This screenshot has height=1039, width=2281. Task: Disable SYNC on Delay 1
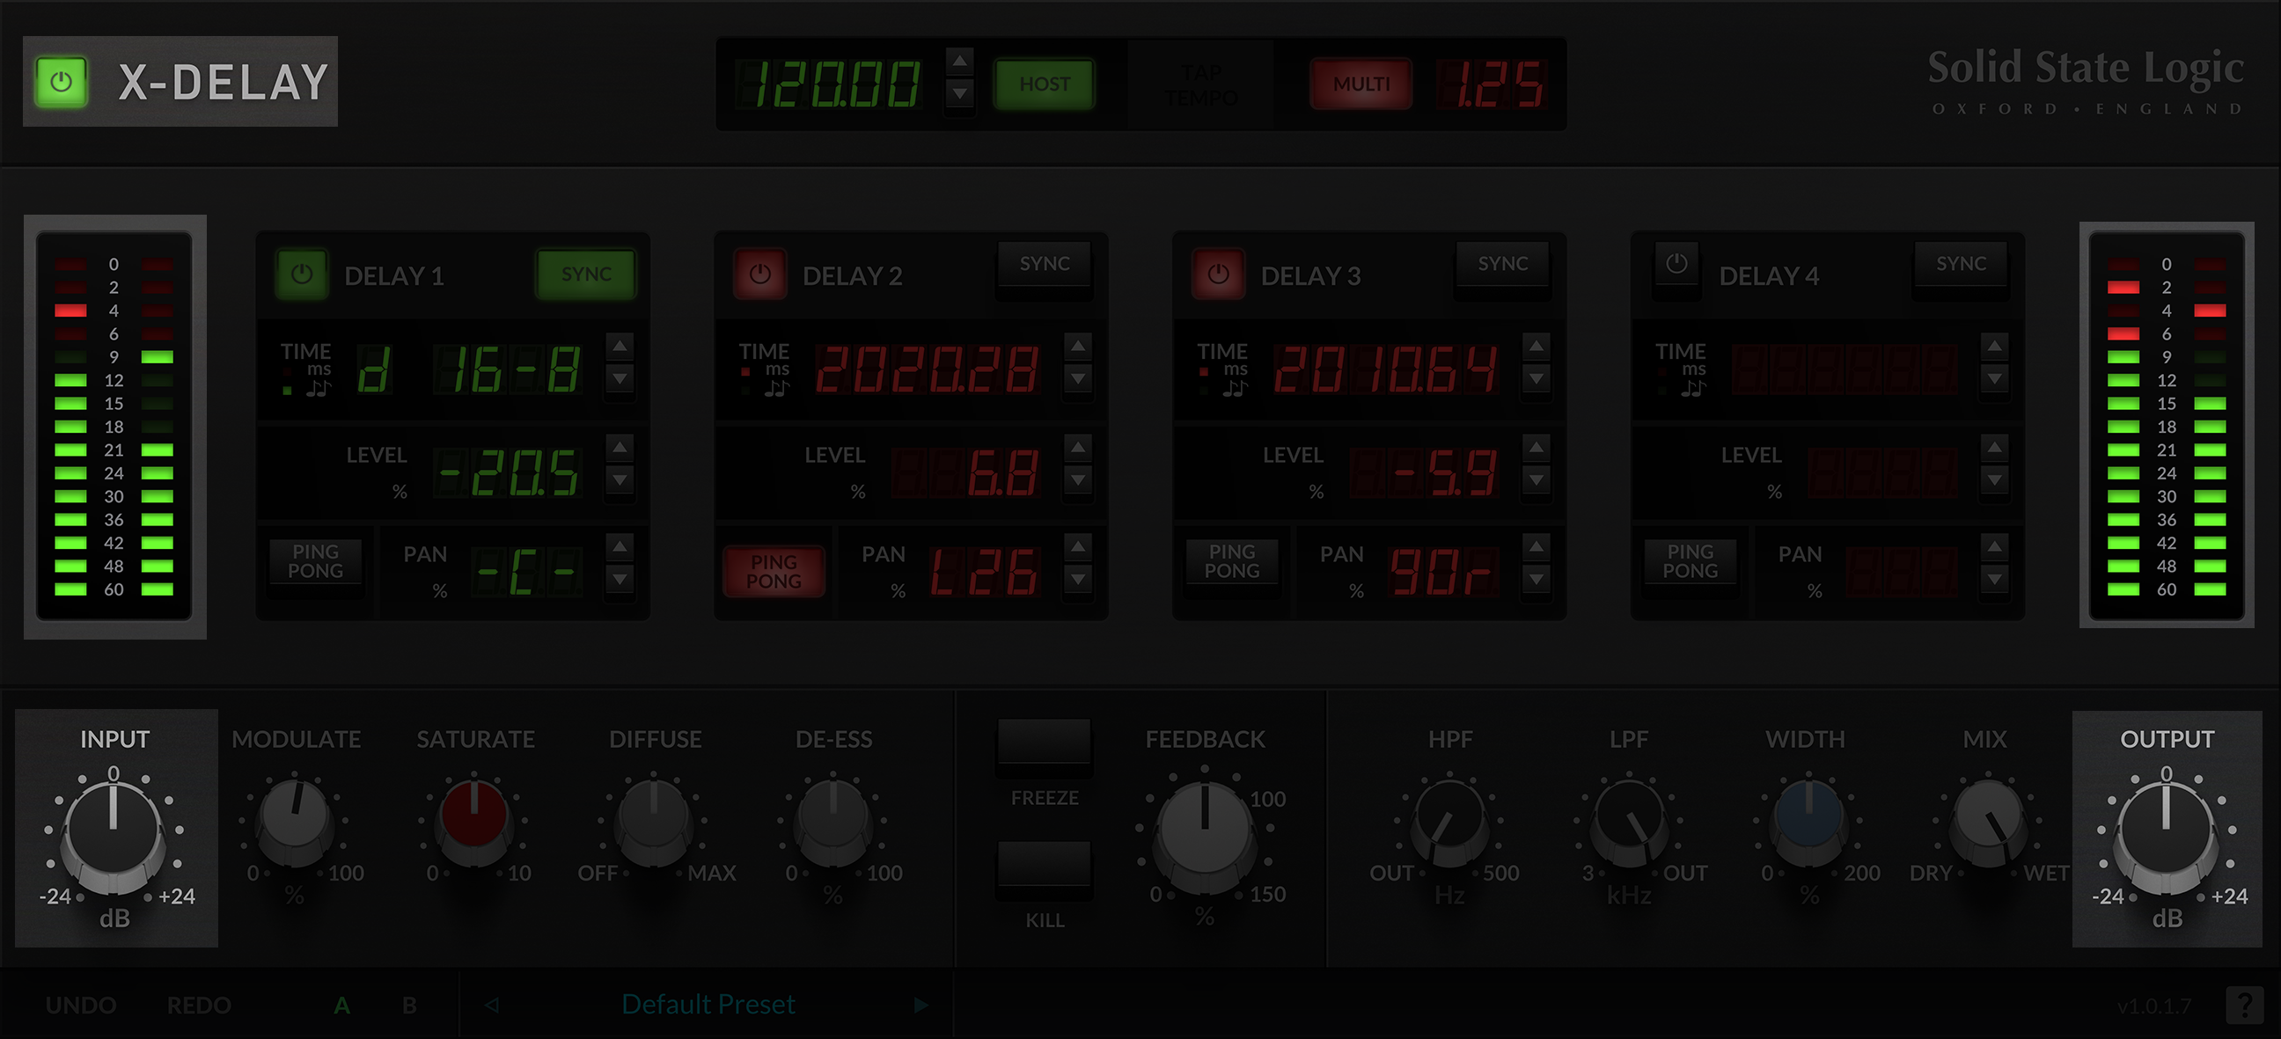tap(586, 274)
